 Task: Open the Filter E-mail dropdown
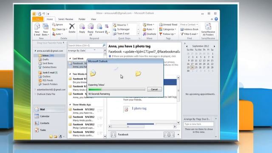click(x=189, y=34)
